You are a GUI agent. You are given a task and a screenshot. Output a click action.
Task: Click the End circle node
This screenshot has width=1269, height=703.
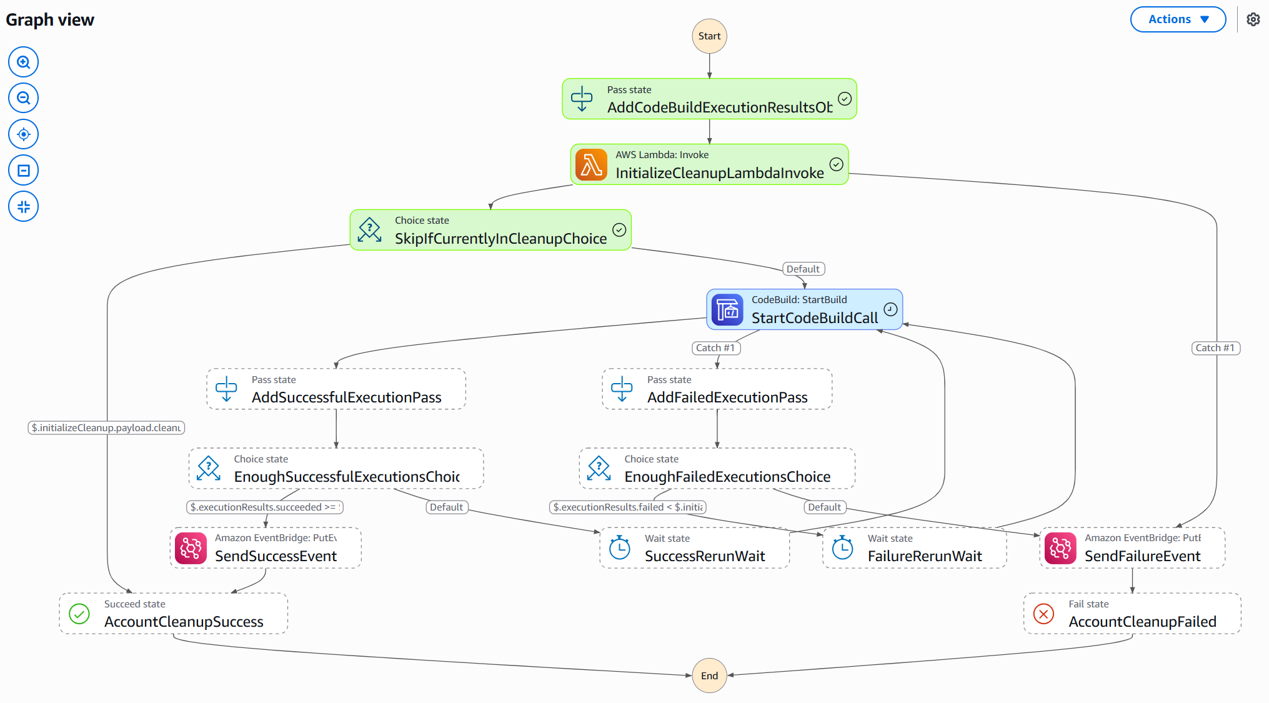709,676
